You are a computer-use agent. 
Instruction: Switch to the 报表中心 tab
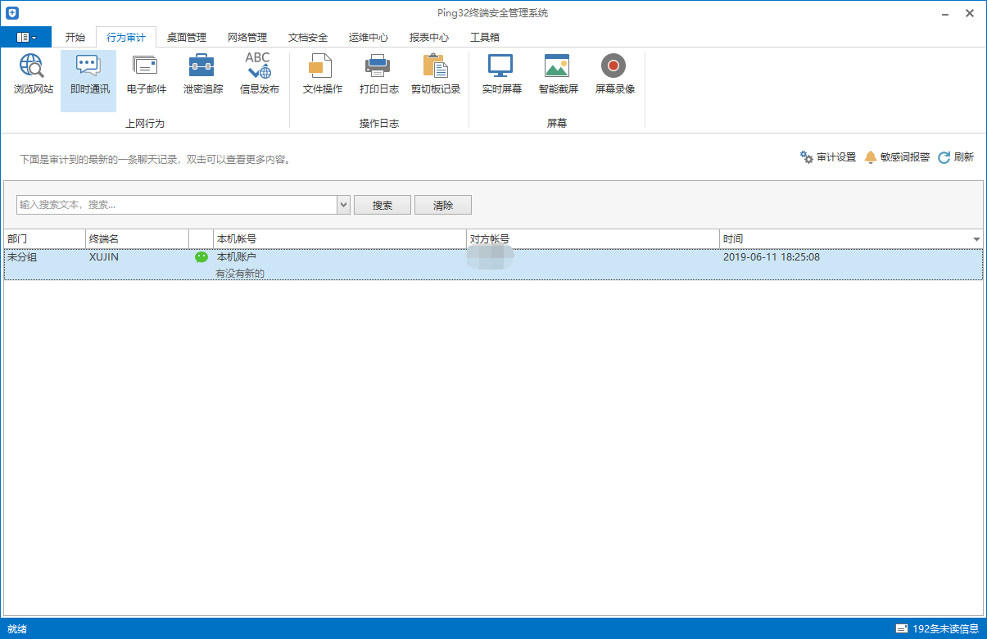coord(429,37)
